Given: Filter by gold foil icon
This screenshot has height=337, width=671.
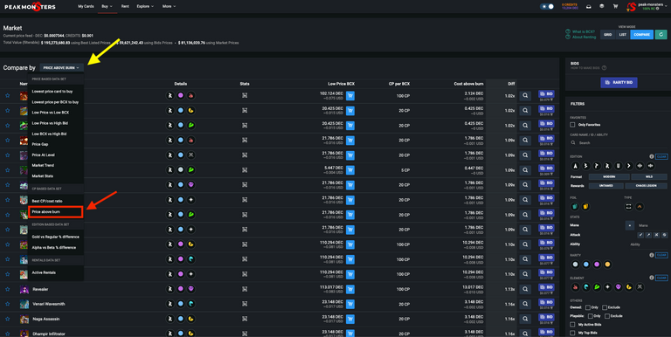Looking at the screenshot, I should (585, 207).
